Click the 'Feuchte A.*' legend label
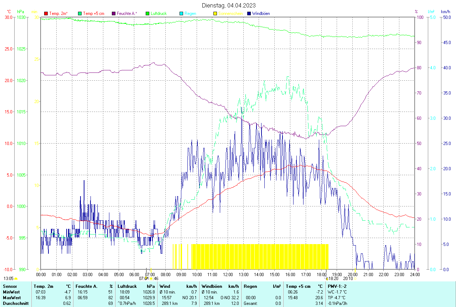The width and height of the screenshot is (456, 307). point(127,14)
